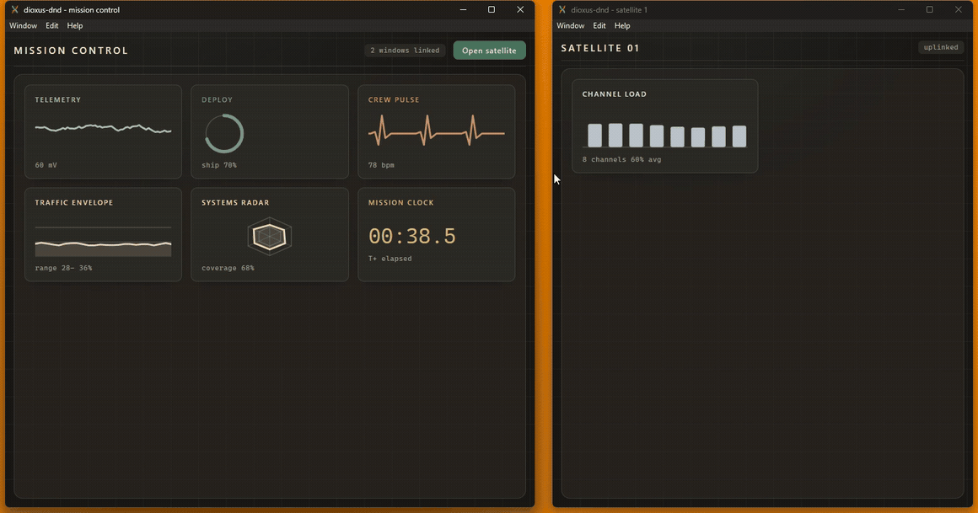This screenshot has height=513, width=978.
Task: Select the Telemetry waveform chart
Action: pyautogui.click(x=103, y=128)
